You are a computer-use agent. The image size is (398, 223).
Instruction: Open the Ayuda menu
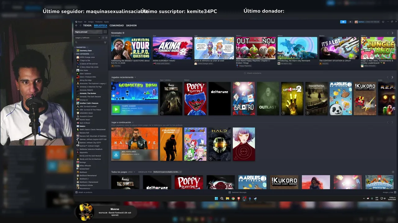click(x=106, y=22)
